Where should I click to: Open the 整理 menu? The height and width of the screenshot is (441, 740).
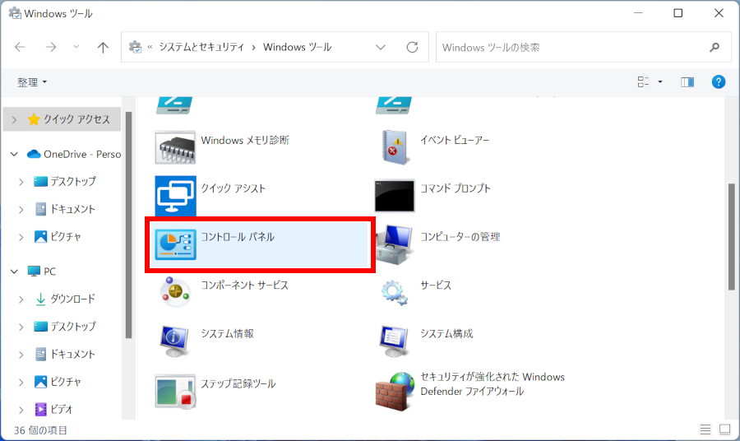[x=32, y=82]
